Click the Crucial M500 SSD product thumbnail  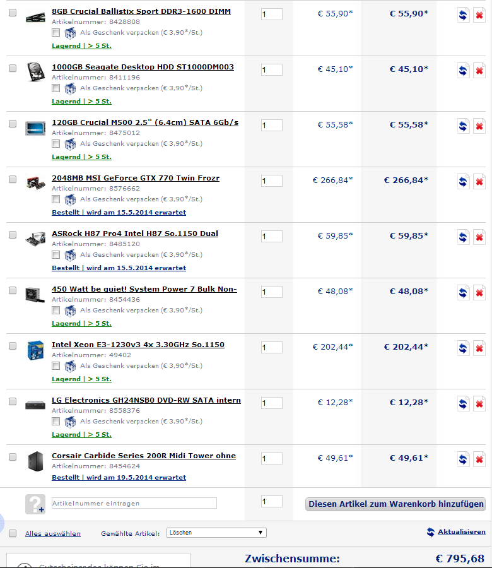35,128
